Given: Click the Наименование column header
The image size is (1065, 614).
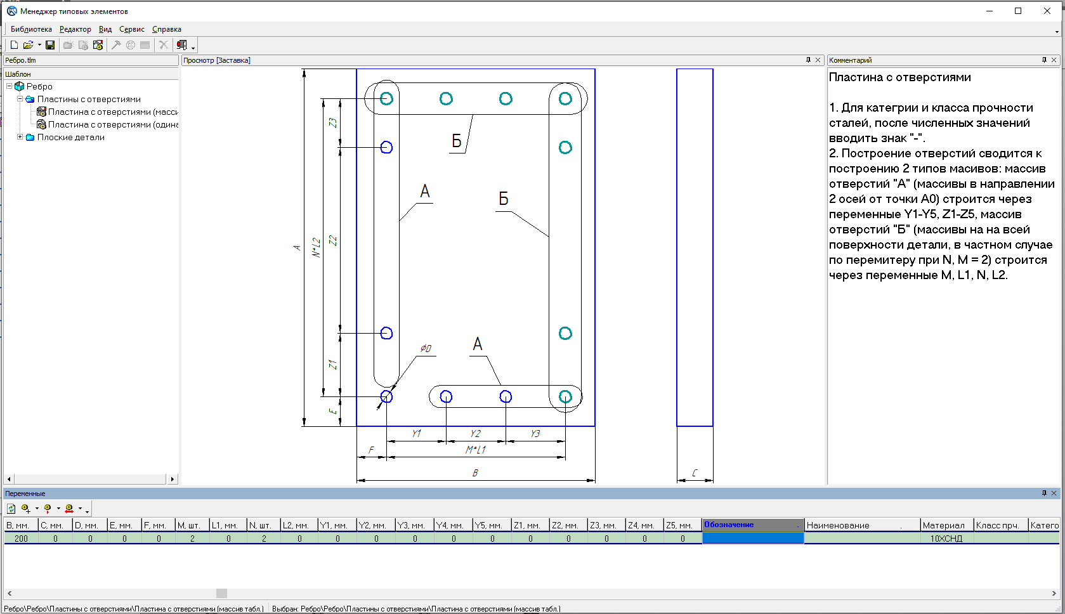Looking at the screenshot, I should [862, 525].
